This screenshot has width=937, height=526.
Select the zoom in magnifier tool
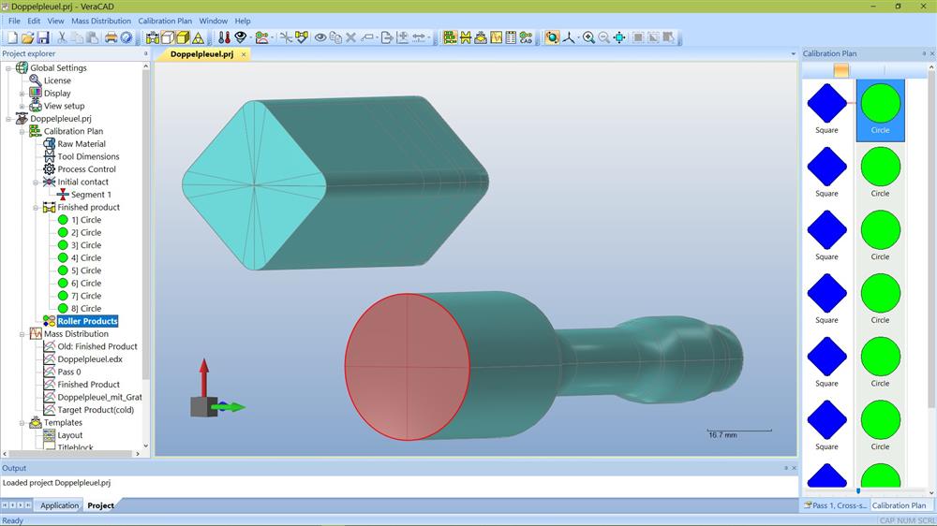point(588,37)
